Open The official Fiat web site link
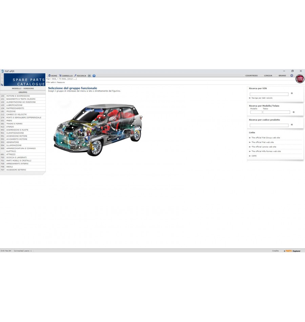The image size is (305, 322). click(x=263, y=142)
